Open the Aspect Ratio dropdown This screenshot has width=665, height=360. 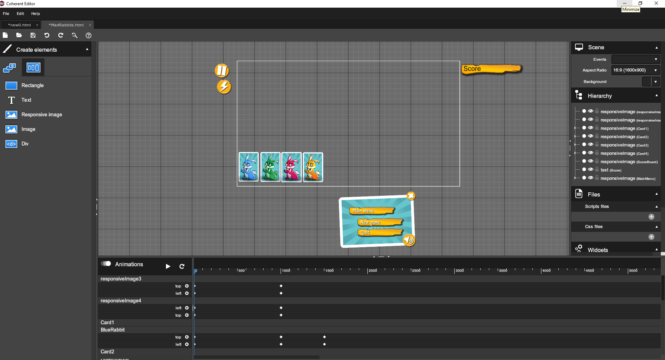635,70
